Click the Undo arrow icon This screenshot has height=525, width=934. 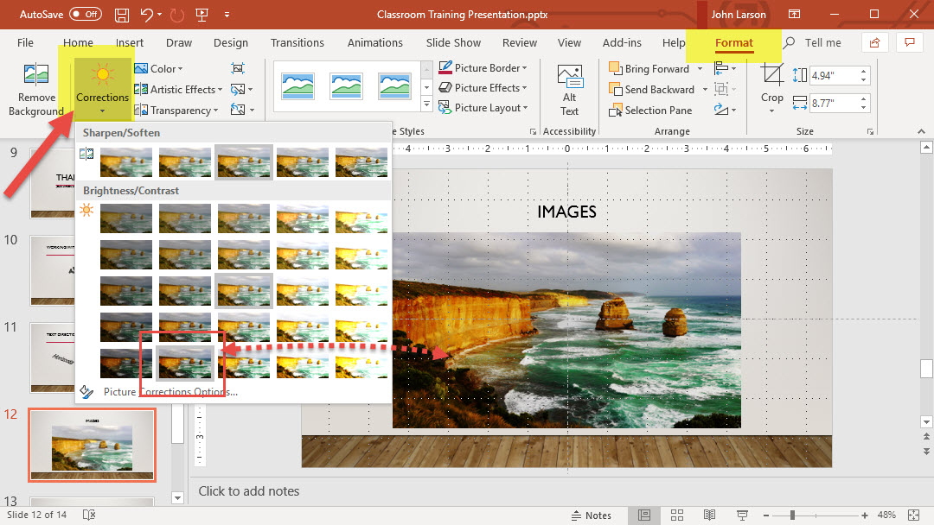[x=147, y=15]
